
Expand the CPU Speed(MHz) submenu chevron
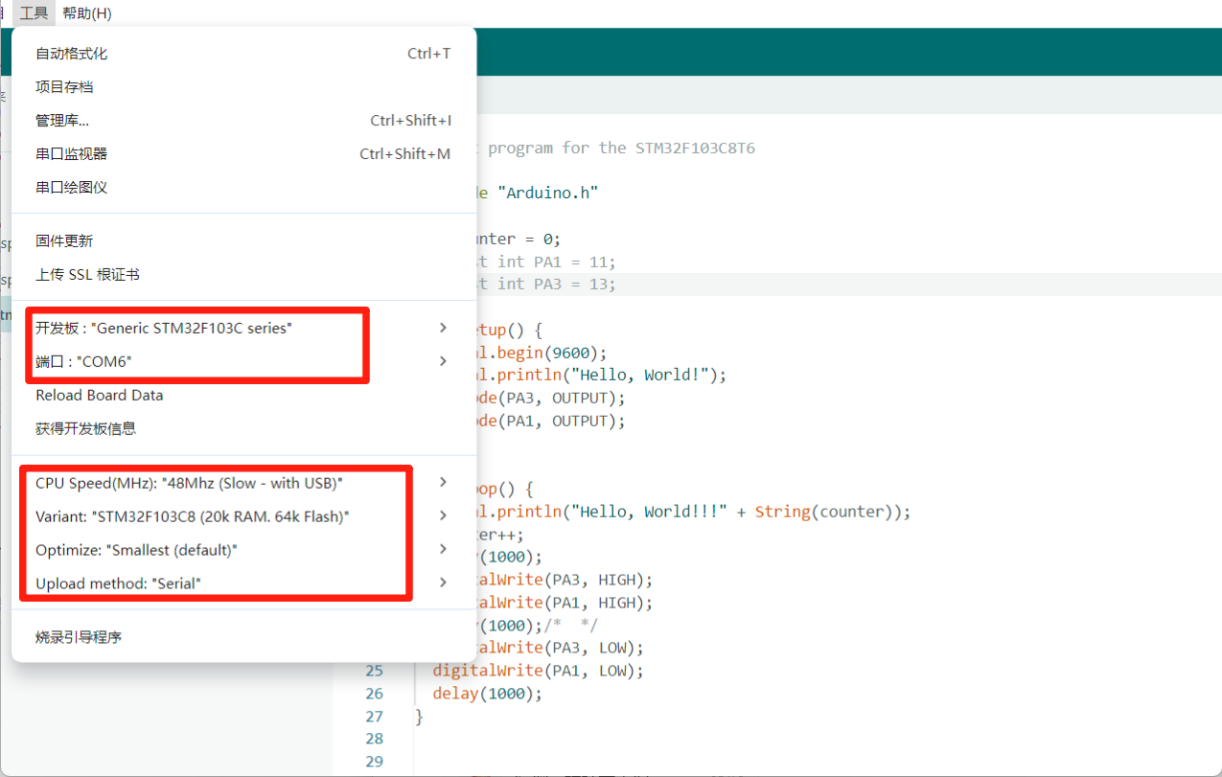(443, 482)
